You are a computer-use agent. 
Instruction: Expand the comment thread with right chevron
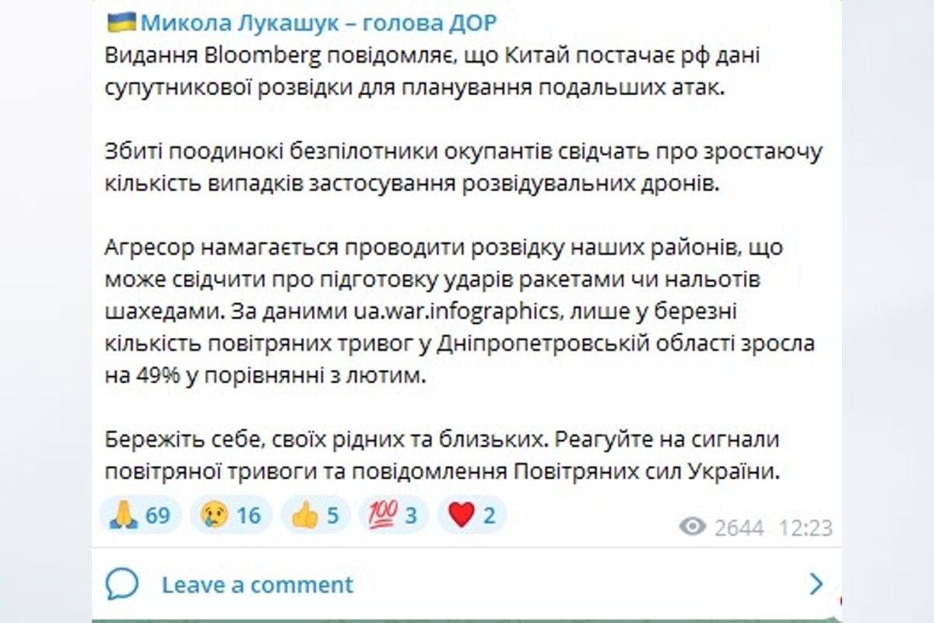[x=817, y=583]
